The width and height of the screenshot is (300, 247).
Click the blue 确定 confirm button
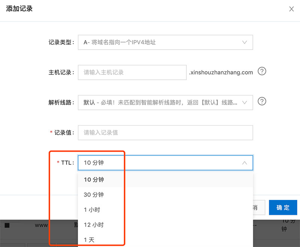point(283,207)
